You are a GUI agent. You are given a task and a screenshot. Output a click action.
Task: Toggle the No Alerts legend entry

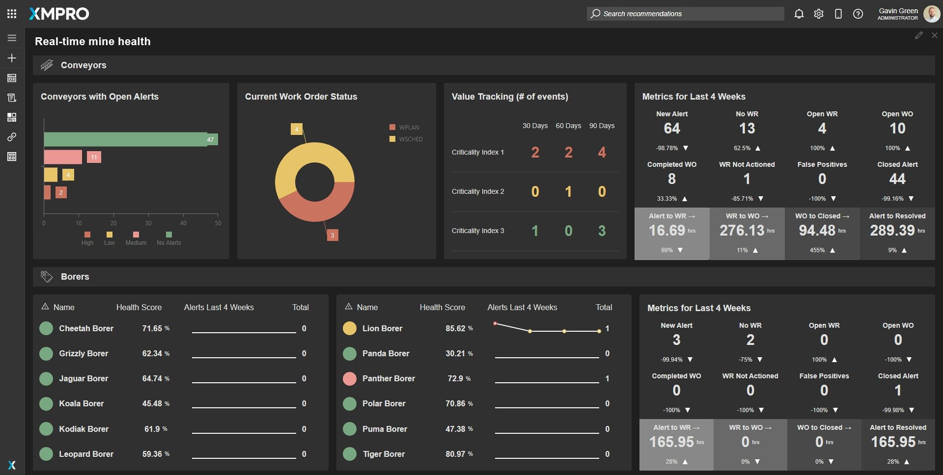(168, 238)
